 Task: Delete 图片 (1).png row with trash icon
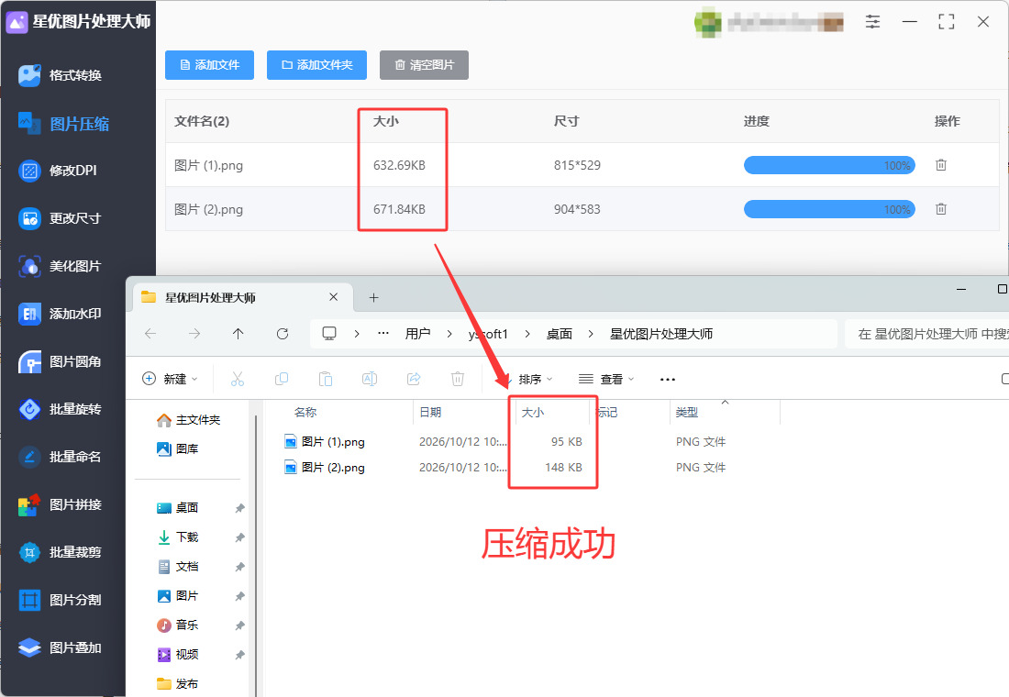[941, 165]
